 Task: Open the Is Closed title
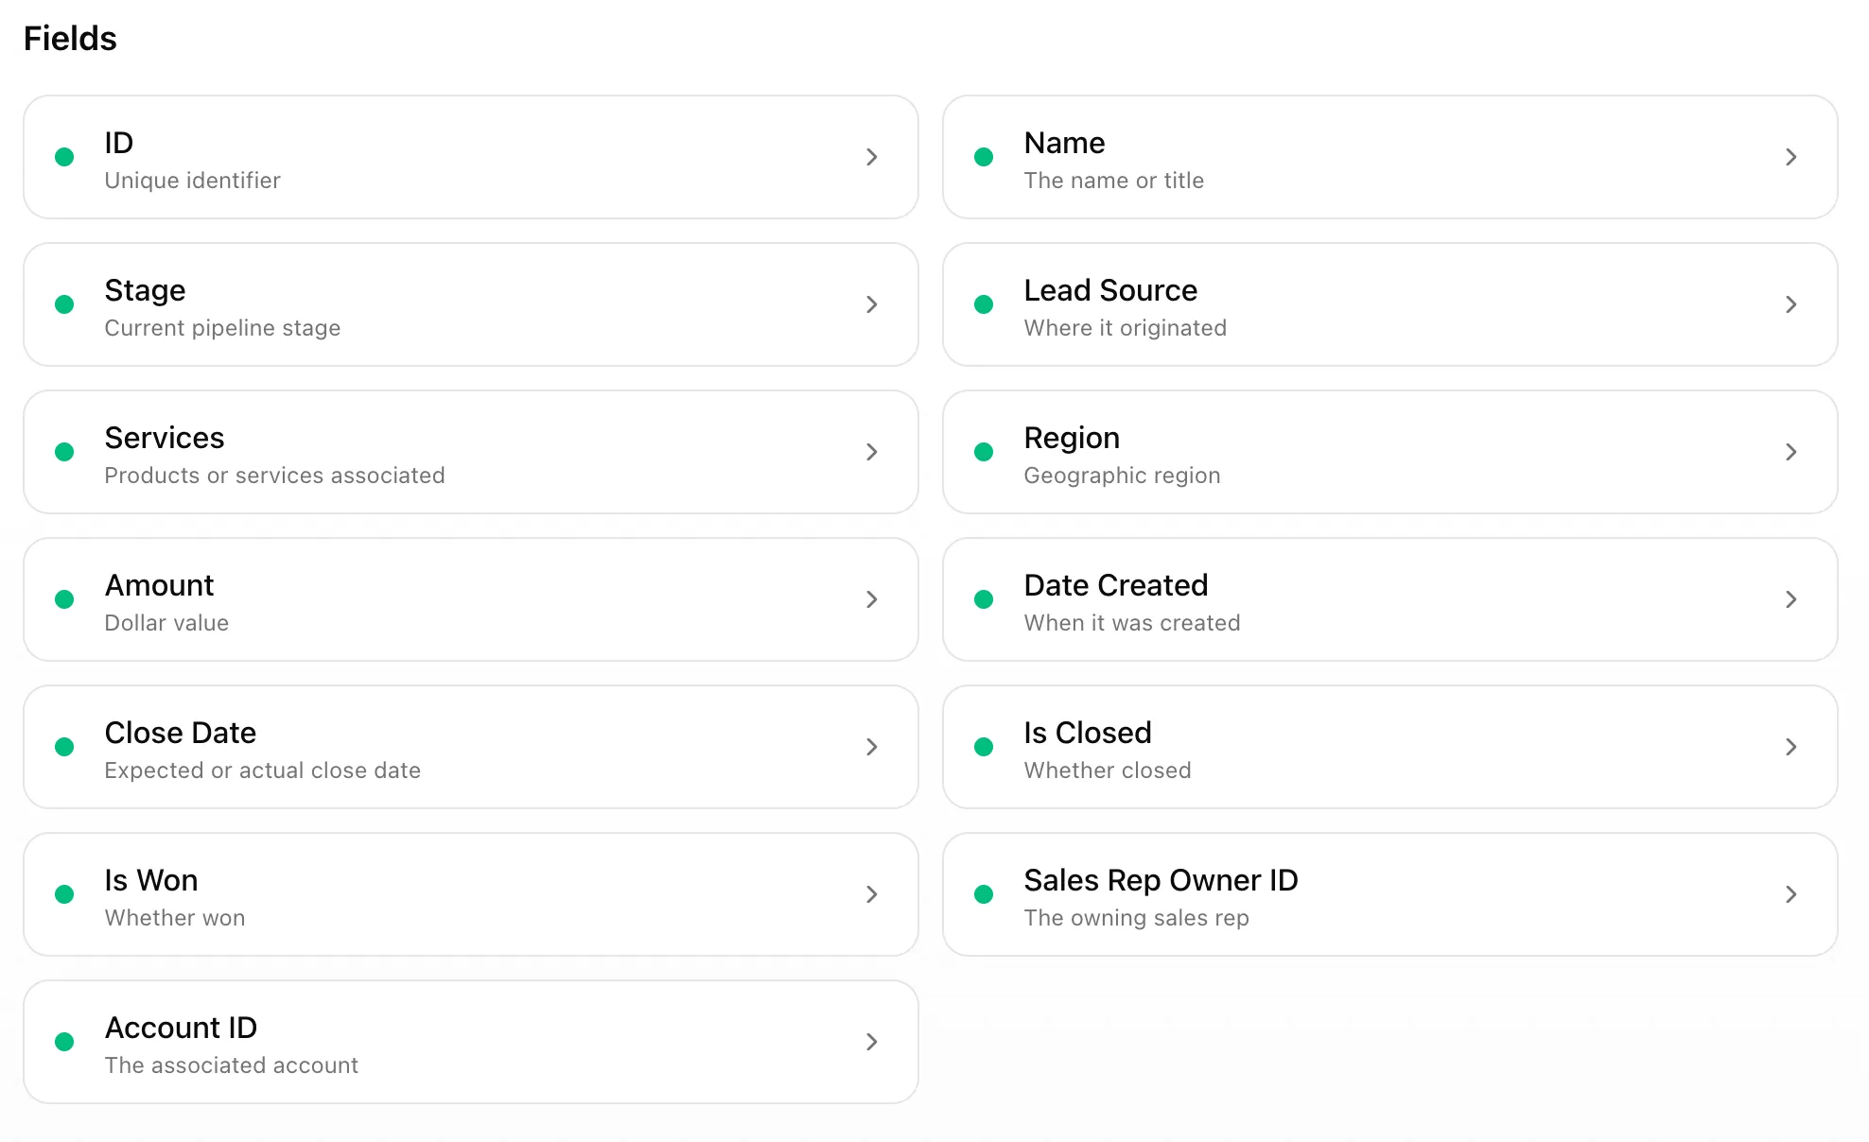(x=1088, y=733)
